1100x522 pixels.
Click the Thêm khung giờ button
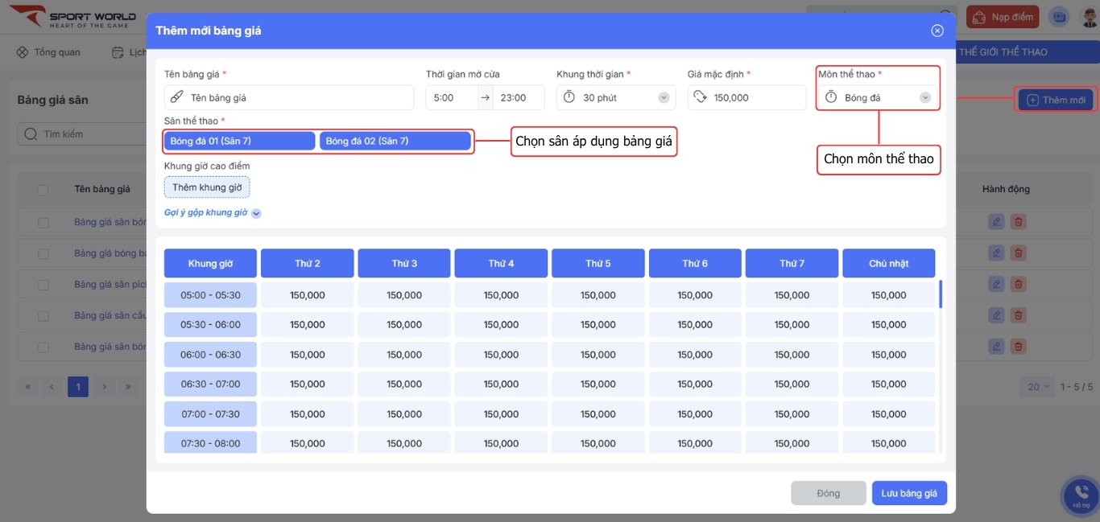click(207, 187)
